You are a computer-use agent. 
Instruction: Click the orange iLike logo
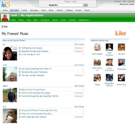(121, 33)
